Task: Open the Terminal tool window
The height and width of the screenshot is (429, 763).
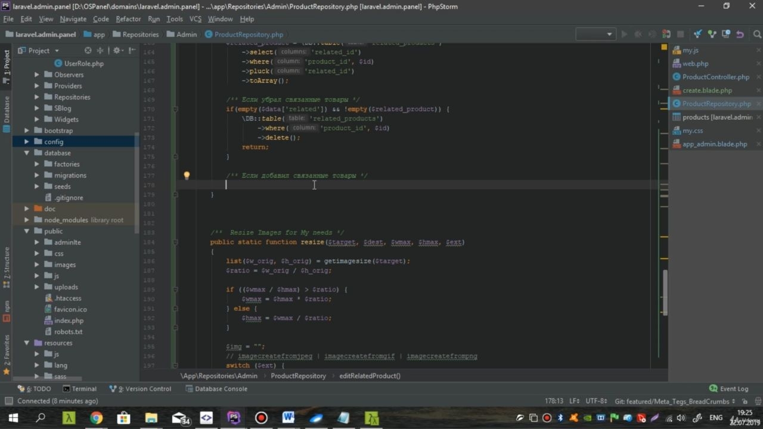Action: [x=79, y=388]
